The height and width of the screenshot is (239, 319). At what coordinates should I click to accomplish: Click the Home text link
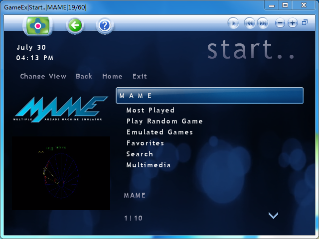(x=112, y=76)
